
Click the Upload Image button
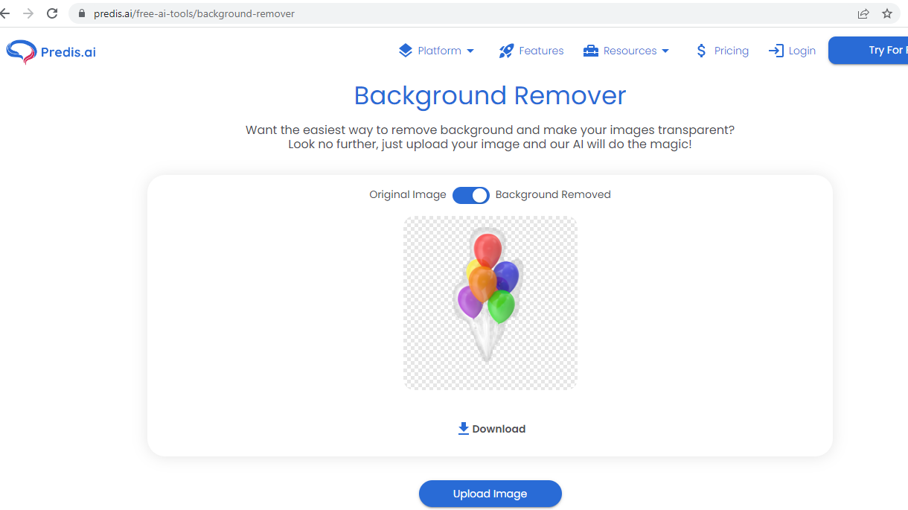pos(490,494)
